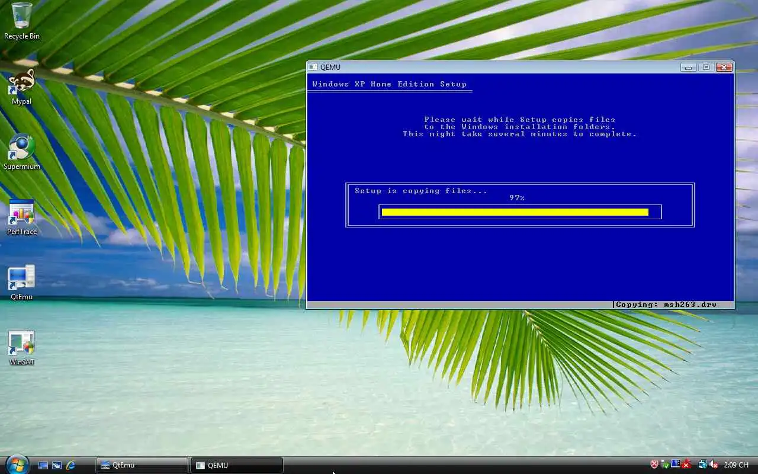Open the Windows Start orb
This screenshot has height=474, width=758.
[x=17, y=465]
